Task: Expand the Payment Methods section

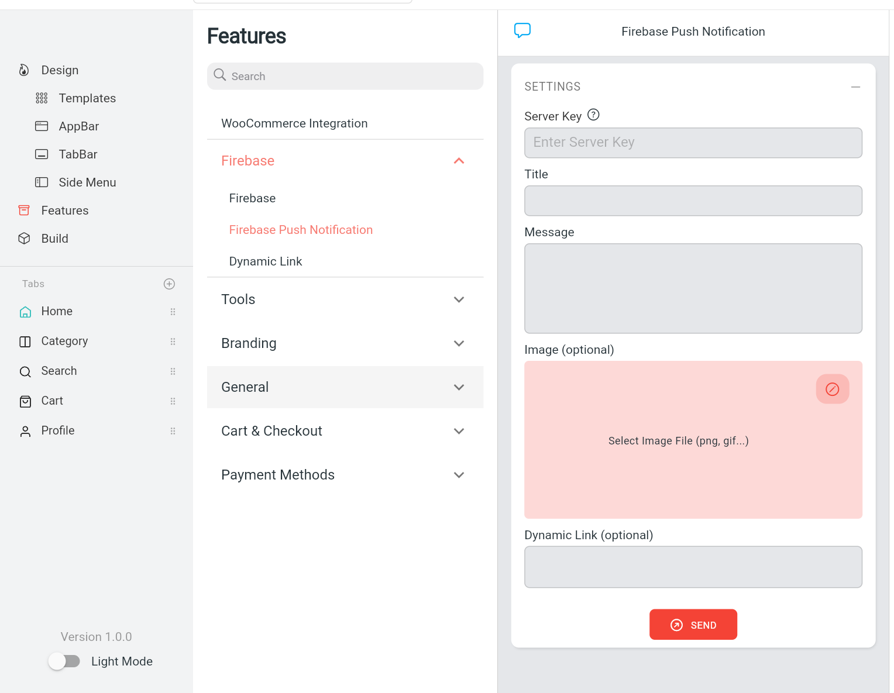Action: tap(345, 475)
